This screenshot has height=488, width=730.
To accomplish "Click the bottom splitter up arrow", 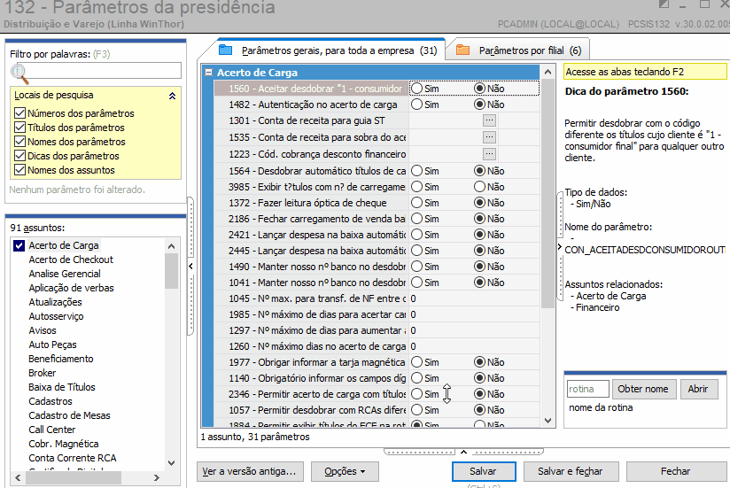I will point(463,452).
